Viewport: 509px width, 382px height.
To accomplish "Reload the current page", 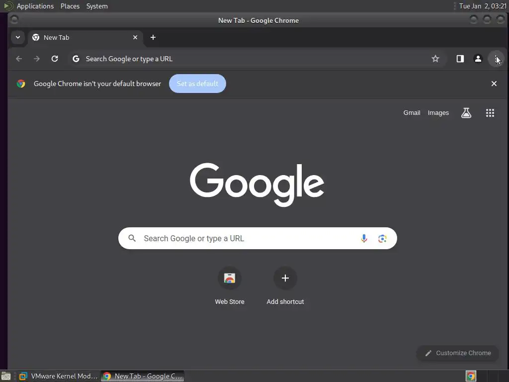I will pyautogui.click(x=55, y=59).
